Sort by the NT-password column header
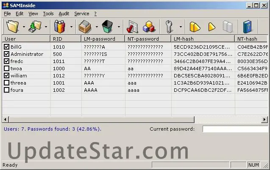270x170 pixels. (148, 39)
